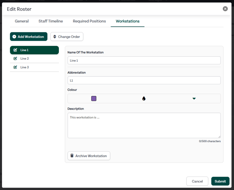
Task: Click the edit icon beside Line 1
Action: pyautogui.click(x=15, y=50)
